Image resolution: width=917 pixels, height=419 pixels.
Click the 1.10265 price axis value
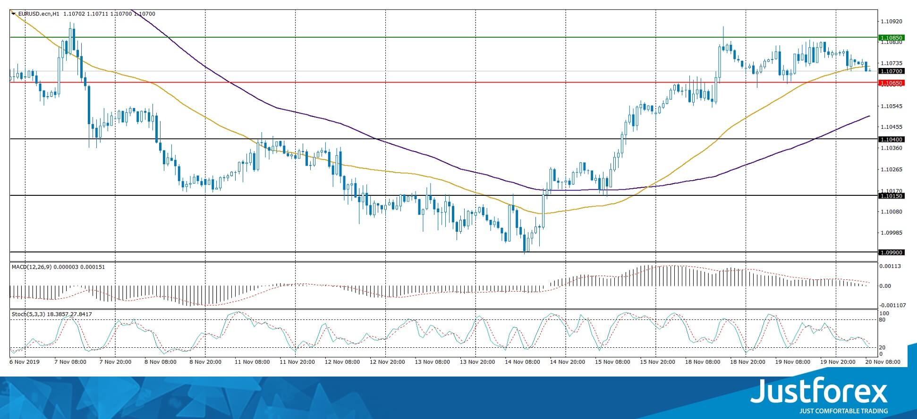click(x=891, y=169)
